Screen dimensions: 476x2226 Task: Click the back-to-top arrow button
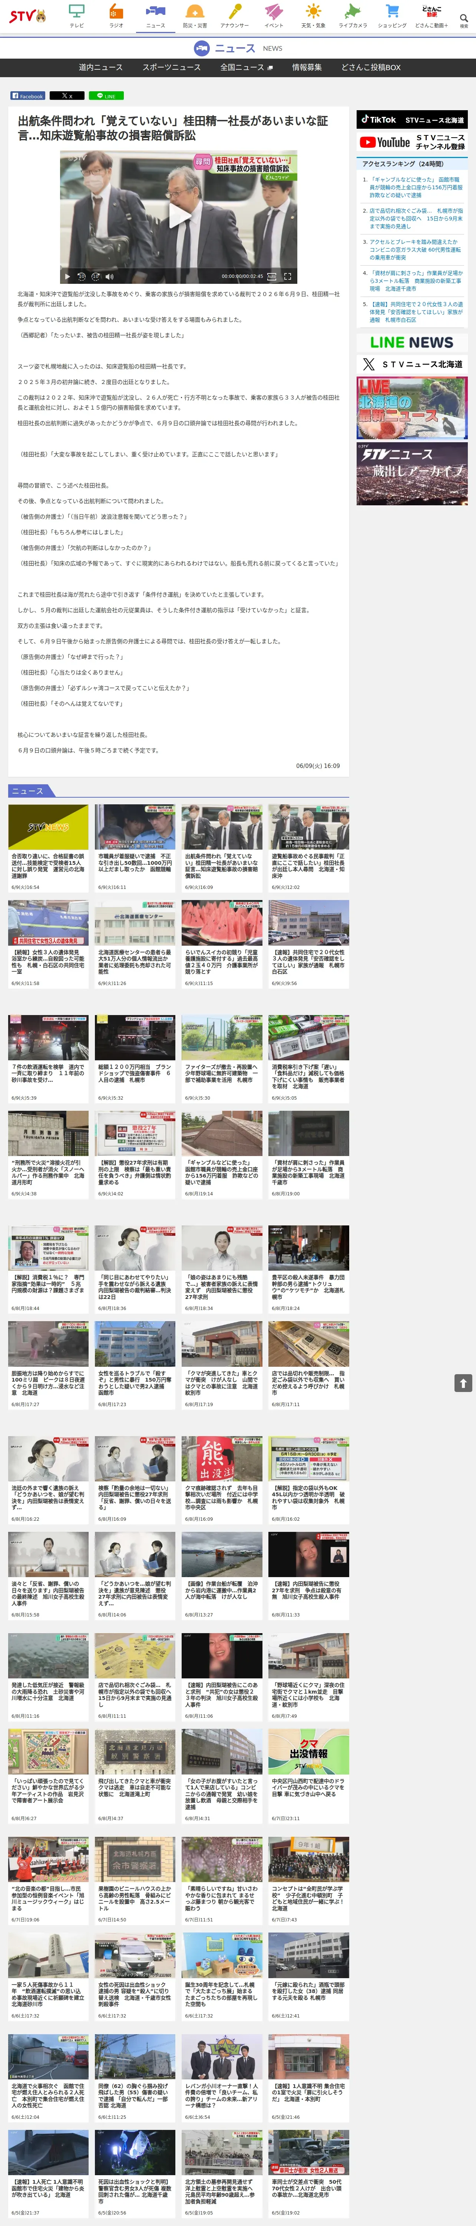coord(463,1383)
